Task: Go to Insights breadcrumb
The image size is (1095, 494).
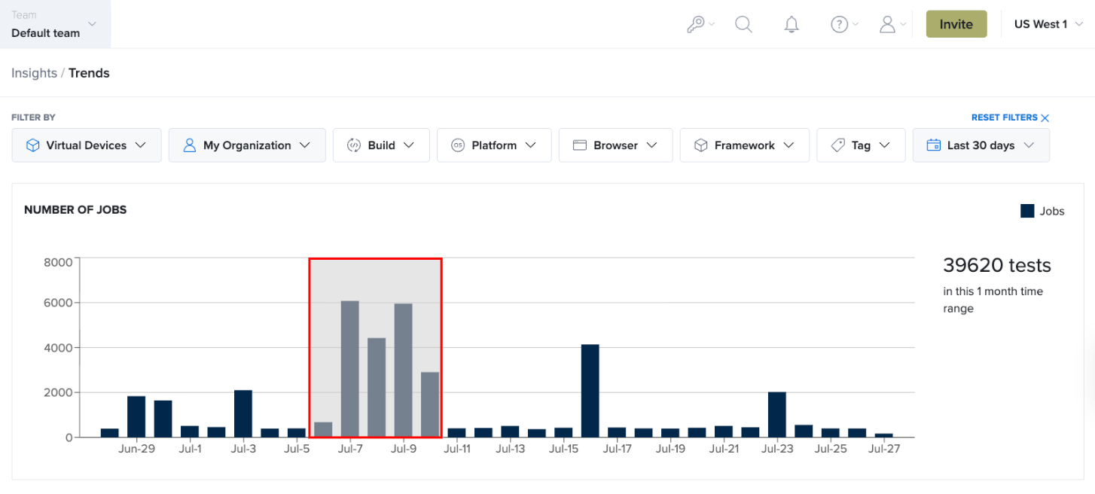Action: click(34, 73)
